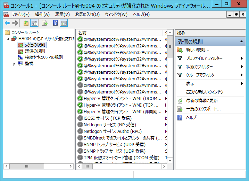Image resolution: width=249 pixels, height=181 pixels.
Task: Click 新しい規則... action link
Action: tap(198, 50)
